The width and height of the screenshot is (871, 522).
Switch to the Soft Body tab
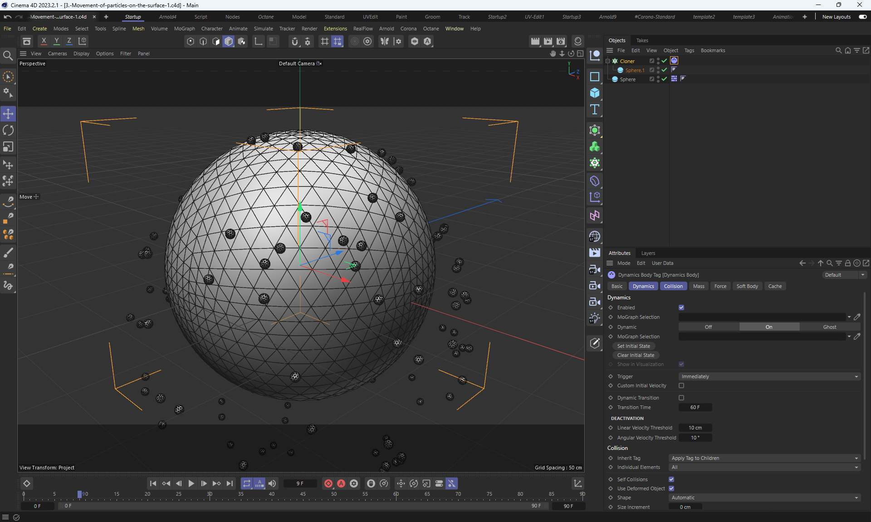[747, 286]
